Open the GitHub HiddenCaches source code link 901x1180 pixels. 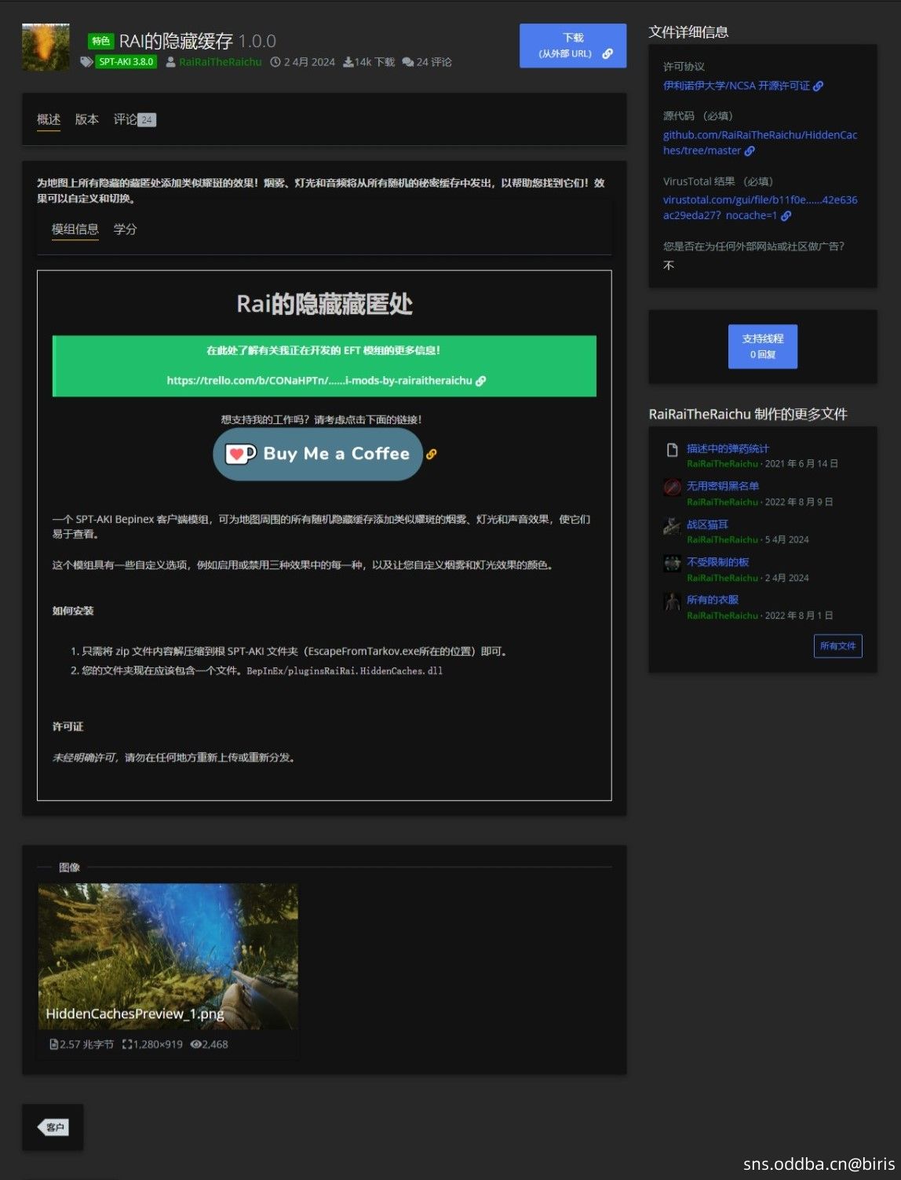(760, 143)
